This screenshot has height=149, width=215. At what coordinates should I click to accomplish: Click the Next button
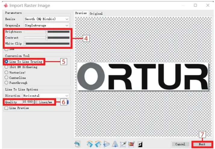coord(202,144)
